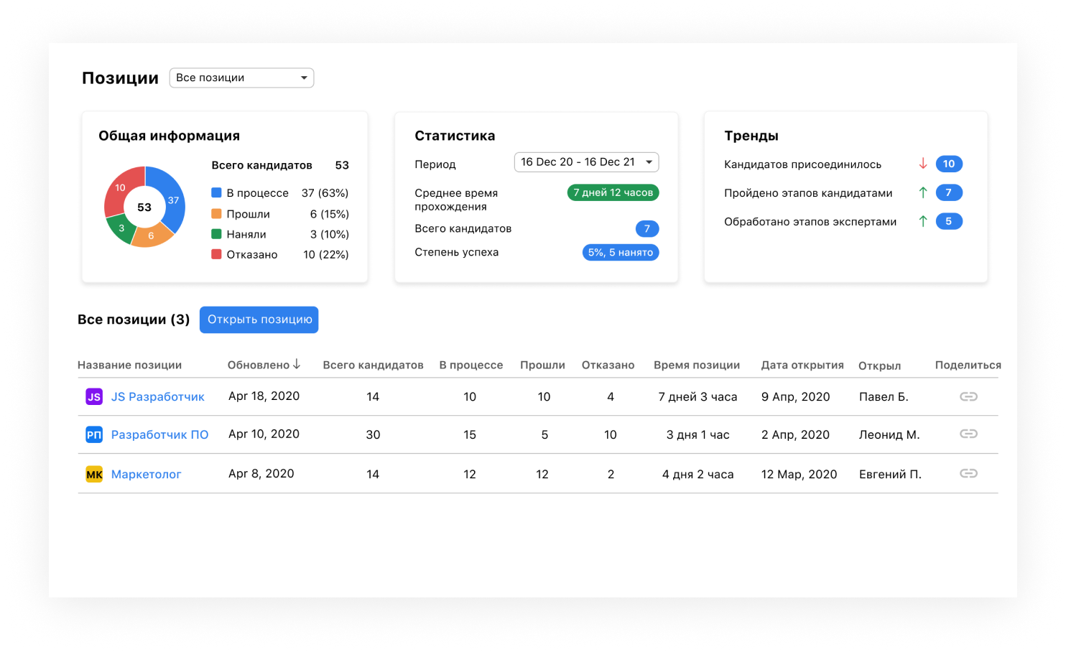Expand the period date range dropdown
Screen dimensions: 1066x652
tap(586, 162)
